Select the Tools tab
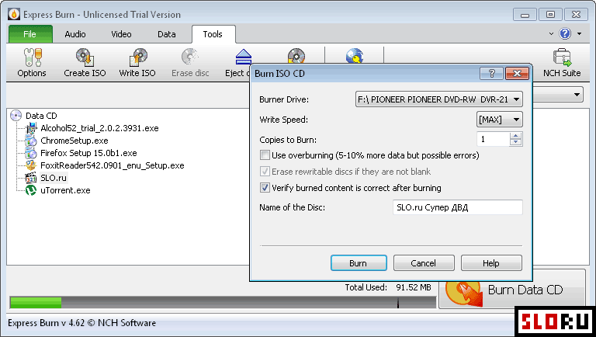 pos(213,34)
